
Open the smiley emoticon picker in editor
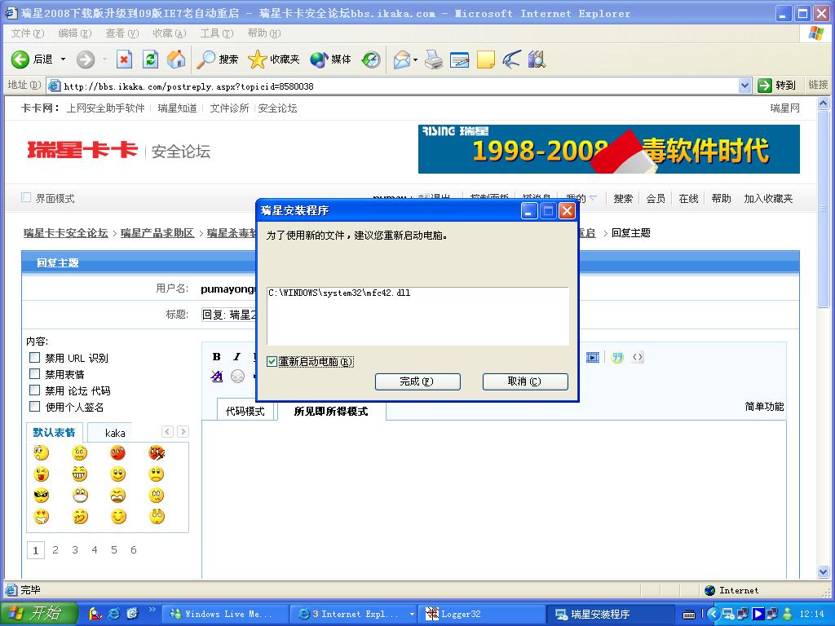click(237, 377)
